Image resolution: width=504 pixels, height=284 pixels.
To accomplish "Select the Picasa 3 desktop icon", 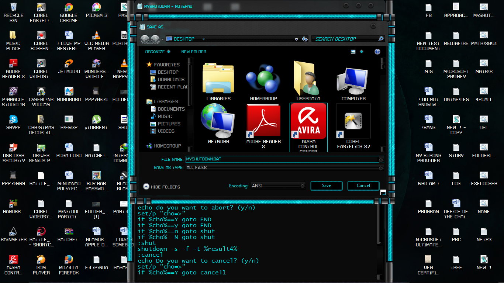I will [x=97, y=10].
